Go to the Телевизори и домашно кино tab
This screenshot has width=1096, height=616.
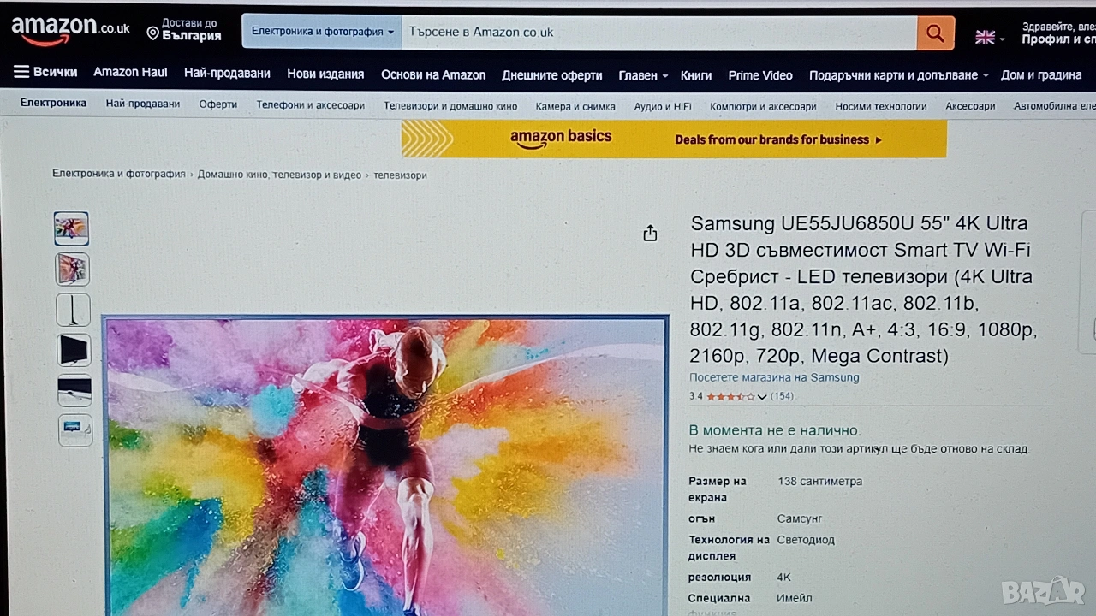pyautogui.click(x=450, y=106)
